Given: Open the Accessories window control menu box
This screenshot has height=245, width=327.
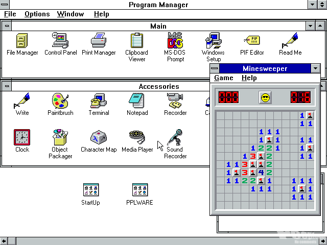Looking at the screenshot, I should click(7, 86).
